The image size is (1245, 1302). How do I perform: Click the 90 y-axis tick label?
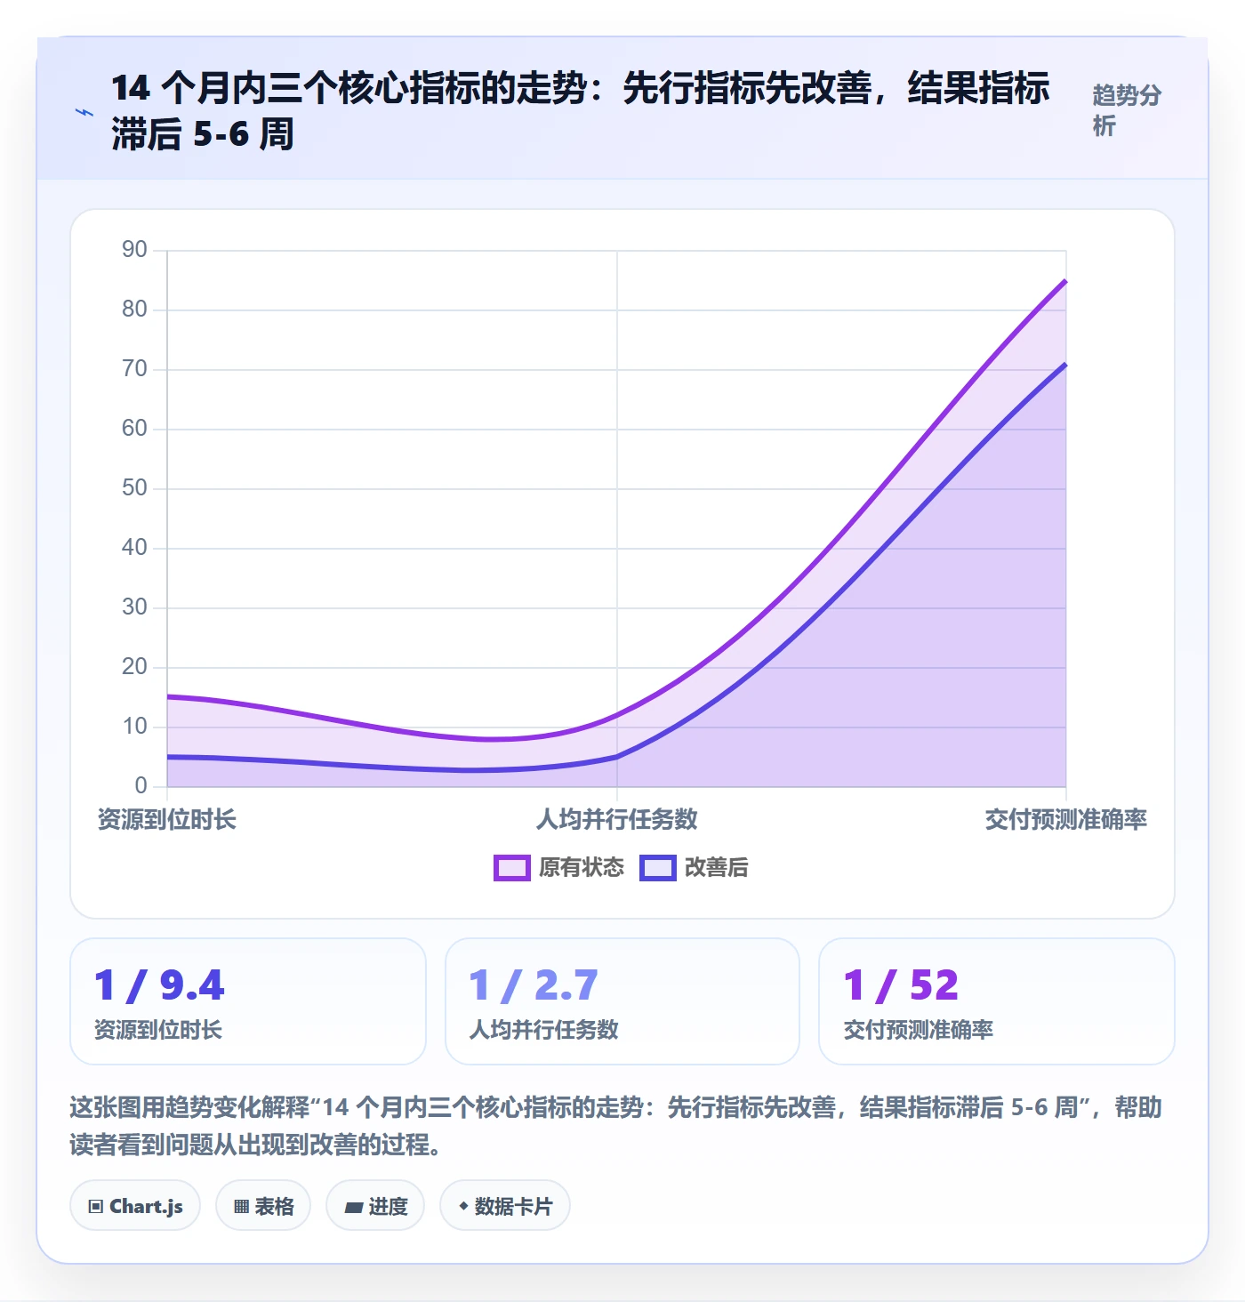(134, 250)
